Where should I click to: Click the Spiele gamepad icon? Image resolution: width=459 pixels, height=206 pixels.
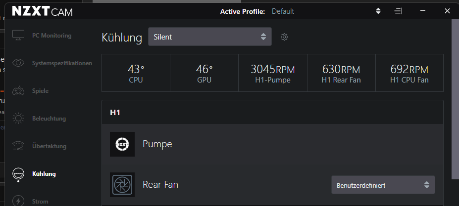[18, 91]
